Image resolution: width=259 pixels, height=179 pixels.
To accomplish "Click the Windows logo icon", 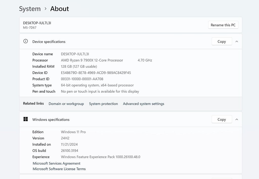I will (26, 119).
